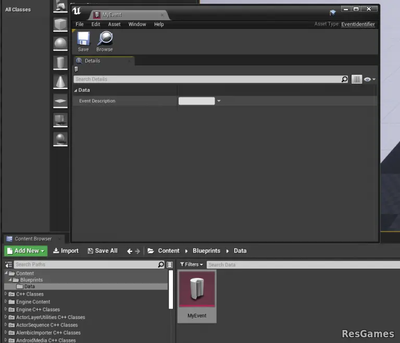The height and width of the screenshot is (343, 400).
Task: Open the Event Description dropdown arrow
Action: pyautogui.click(x=219, y=101)
